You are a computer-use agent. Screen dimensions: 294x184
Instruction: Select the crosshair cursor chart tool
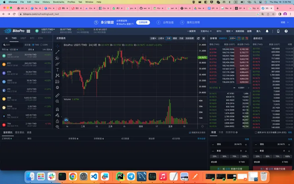(57, 46)
